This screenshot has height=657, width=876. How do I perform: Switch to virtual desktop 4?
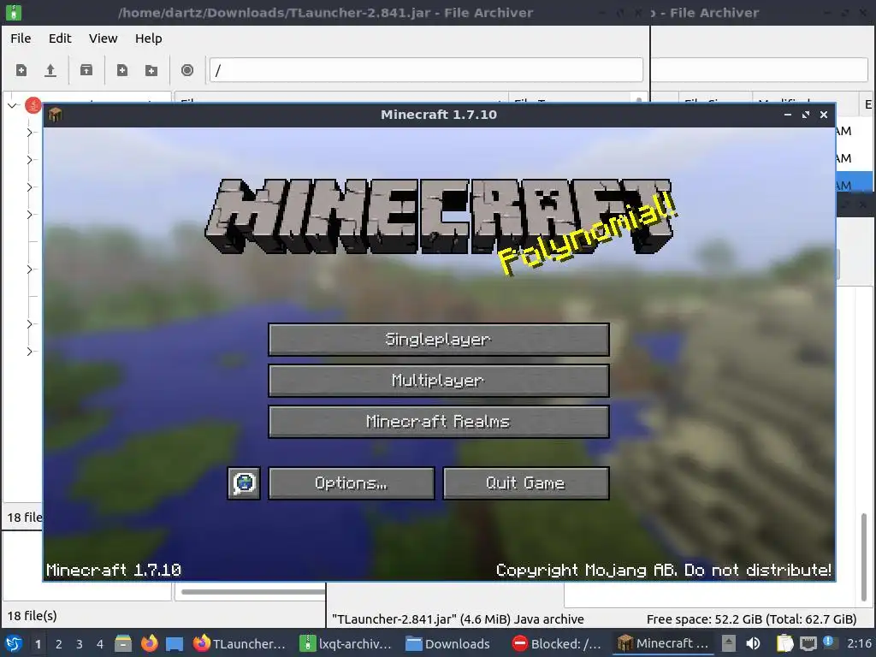[x=100, y=644]
